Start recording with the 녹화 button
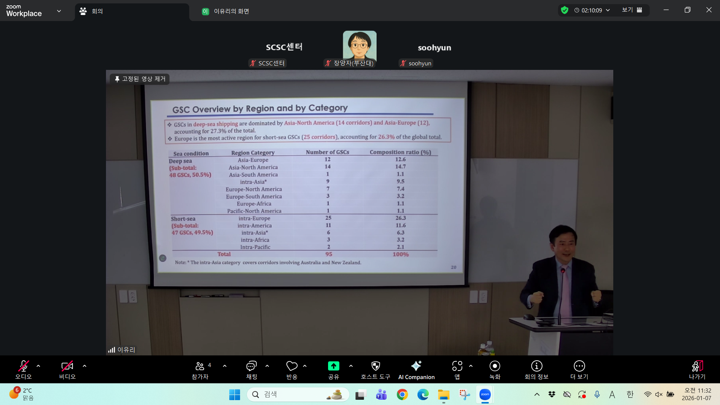 click(x=495, y=366)
